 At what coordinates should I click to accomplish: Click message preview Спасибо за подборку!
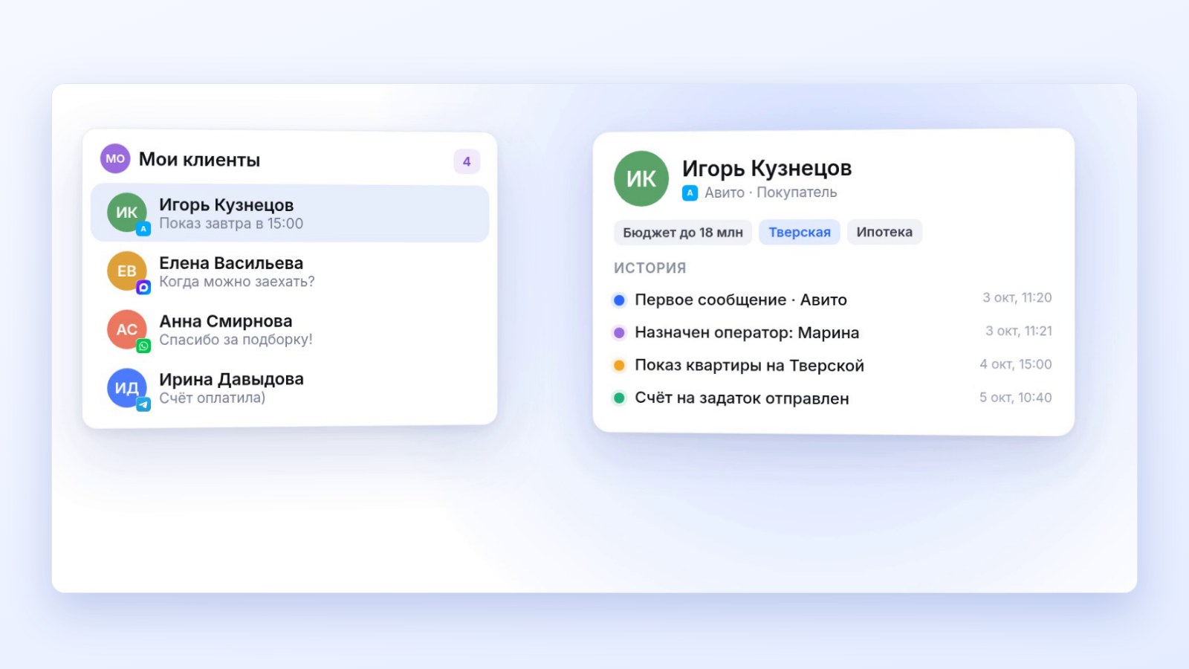click(236, 340)
